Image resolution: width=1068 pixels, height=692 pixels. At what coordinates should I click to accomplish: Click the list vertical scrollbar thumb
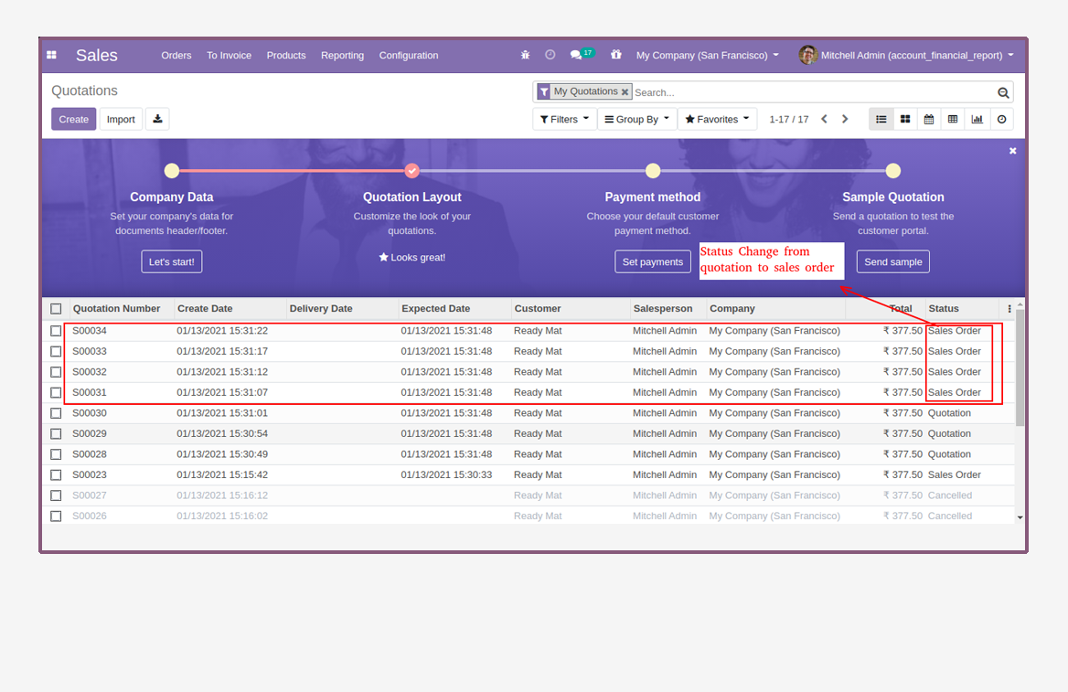click(x=1020, y=367)
